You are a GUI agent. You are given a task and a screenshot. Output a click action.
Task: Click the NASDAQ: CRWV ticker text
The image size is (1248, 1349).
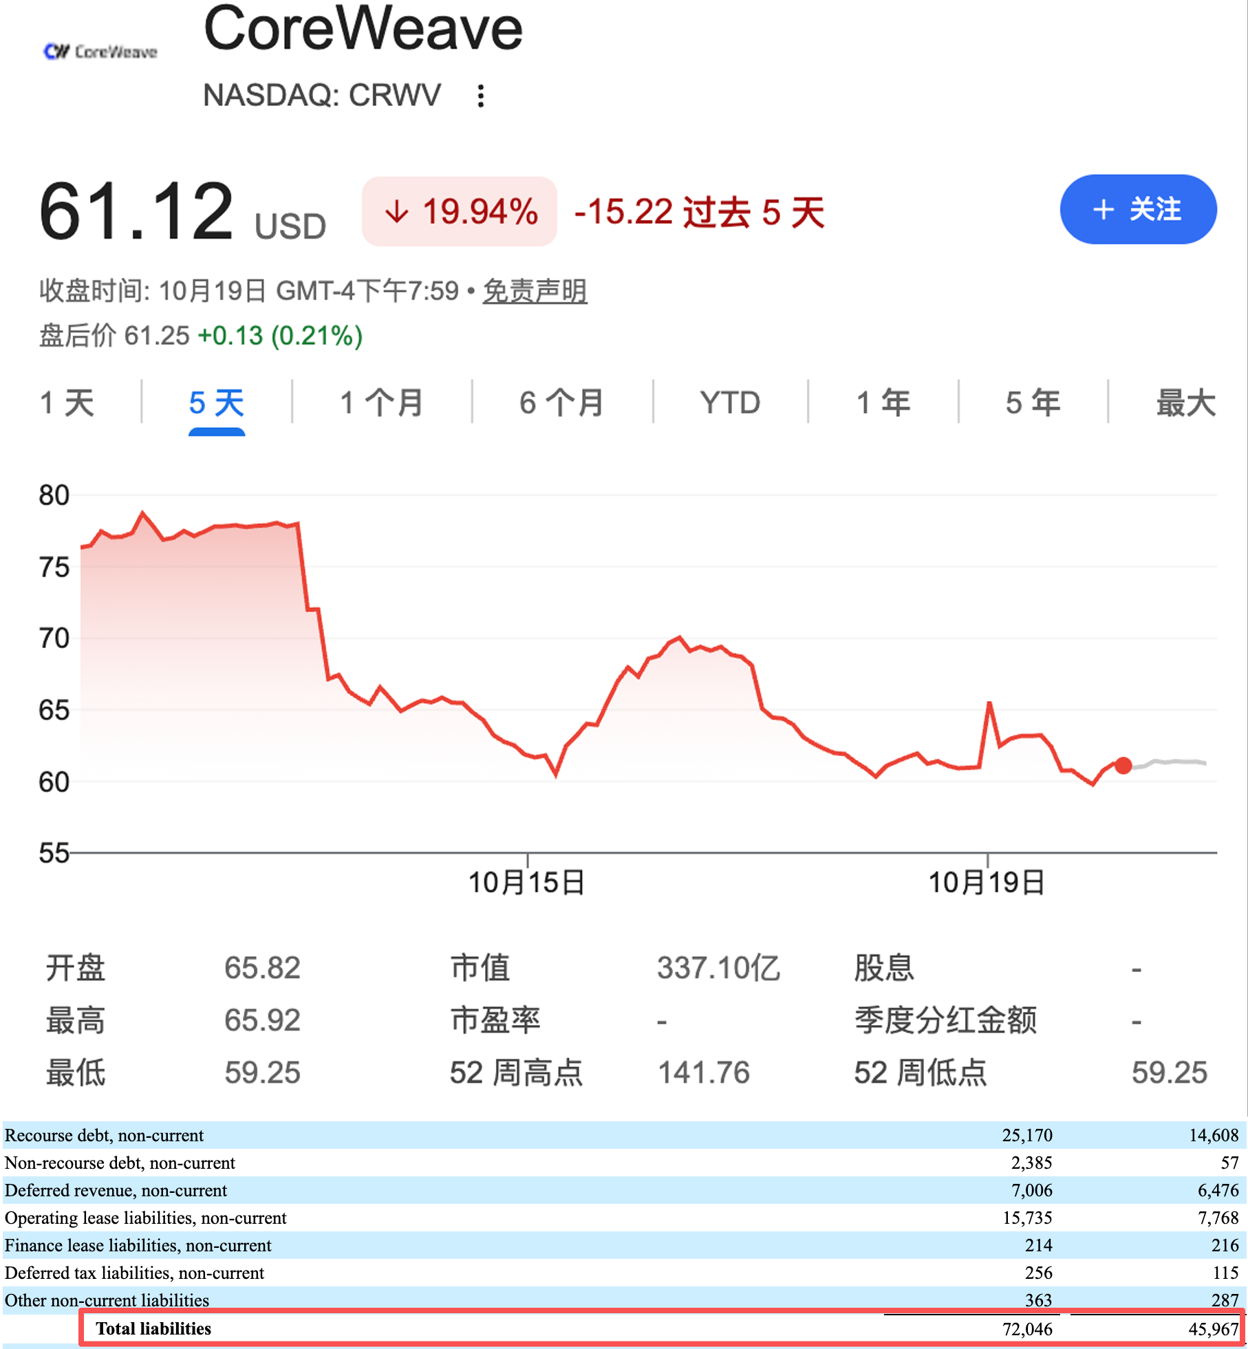pos(322,95)
